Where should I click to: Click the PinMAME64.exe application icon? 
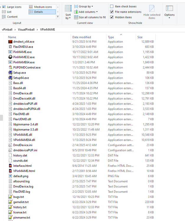click(x=10, y=62)
